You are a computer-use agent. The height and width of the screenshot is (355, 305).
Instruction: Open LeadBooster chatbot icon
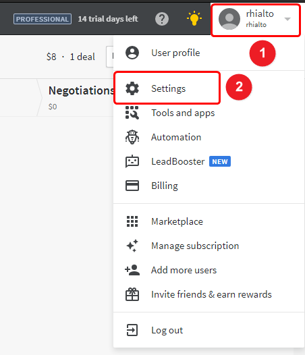click(x=132, y=161)
